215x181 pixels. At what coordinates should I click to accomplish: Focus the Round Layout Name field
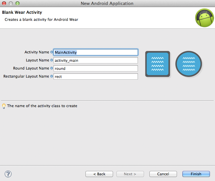[x=96, y=69]
